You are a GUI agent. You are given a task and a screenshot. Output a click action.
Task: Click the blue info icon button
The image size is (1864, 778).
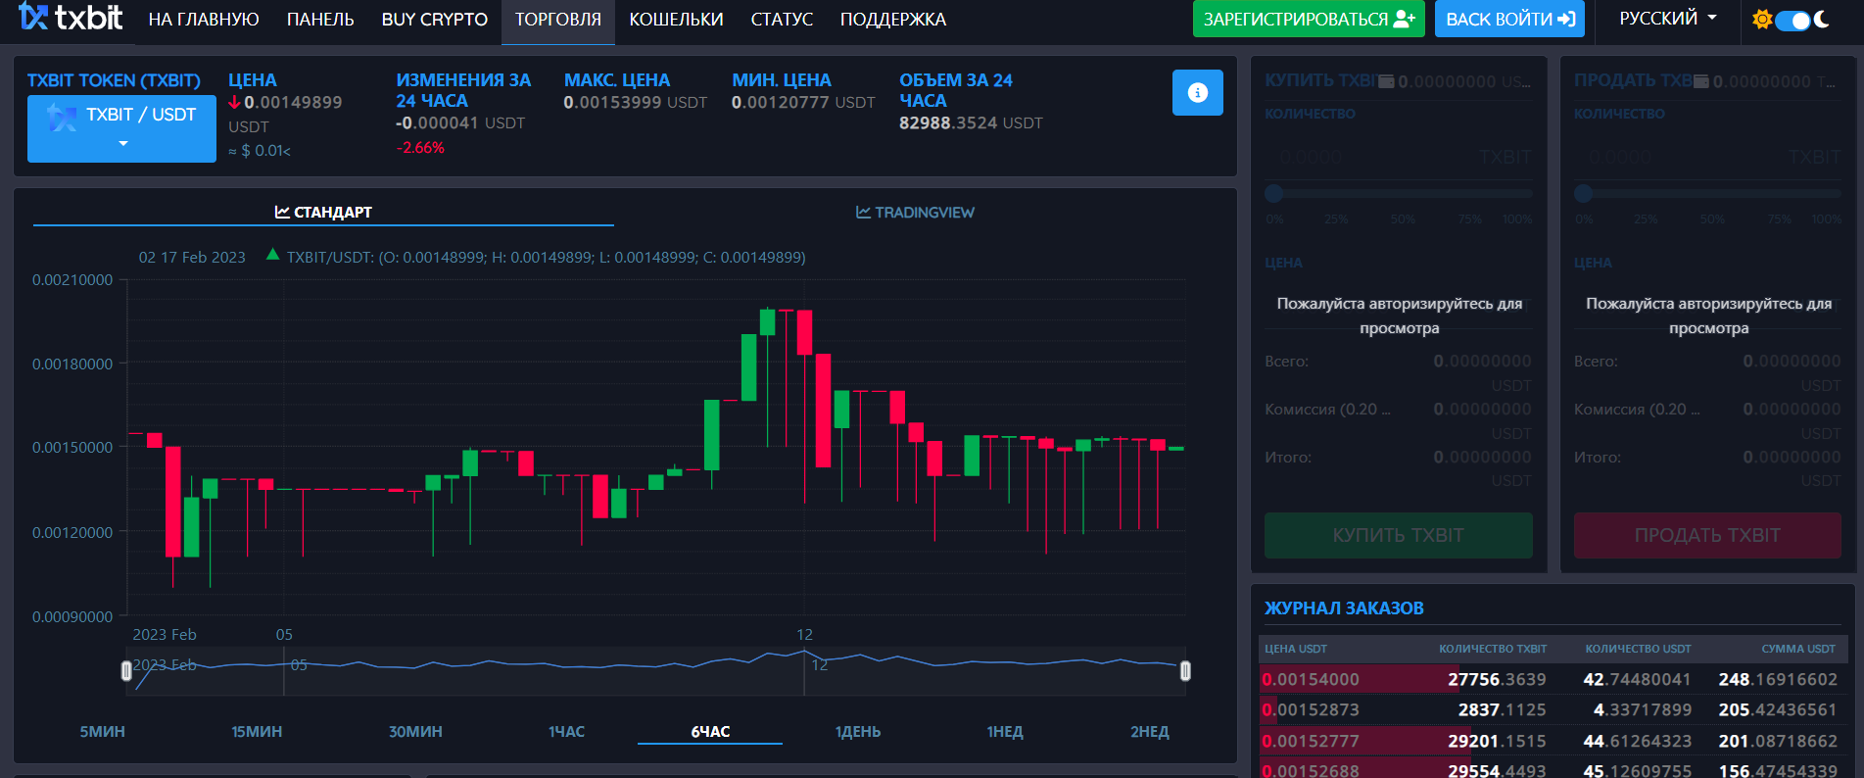(x=1197, y=92)
